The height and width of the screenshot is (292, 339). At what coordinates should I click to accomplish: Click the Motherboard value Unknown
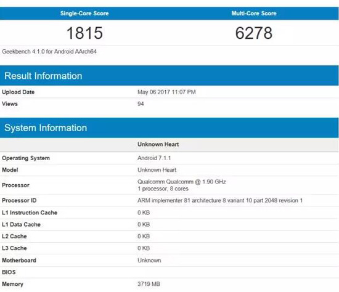149,261
